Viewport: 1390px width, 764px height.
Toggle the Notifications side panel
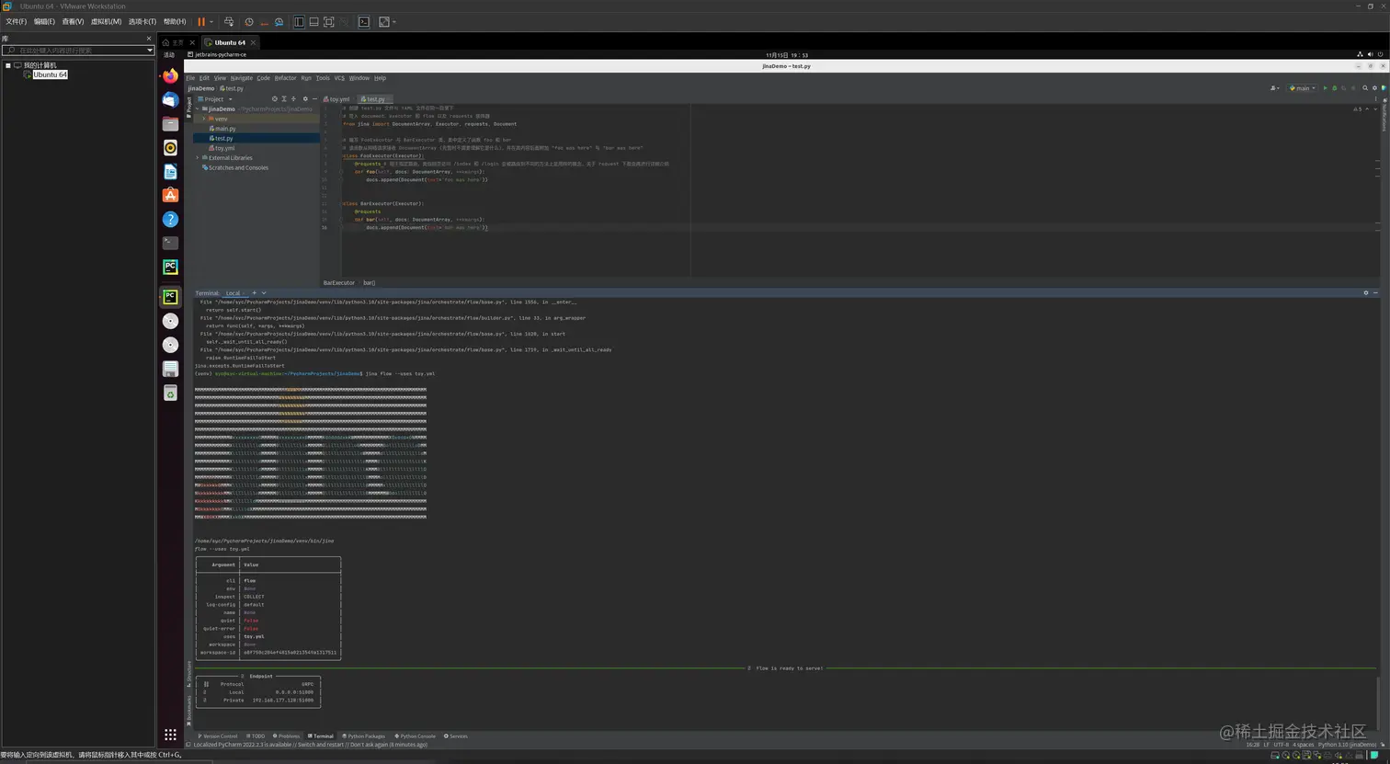[x=1384, y=117]
